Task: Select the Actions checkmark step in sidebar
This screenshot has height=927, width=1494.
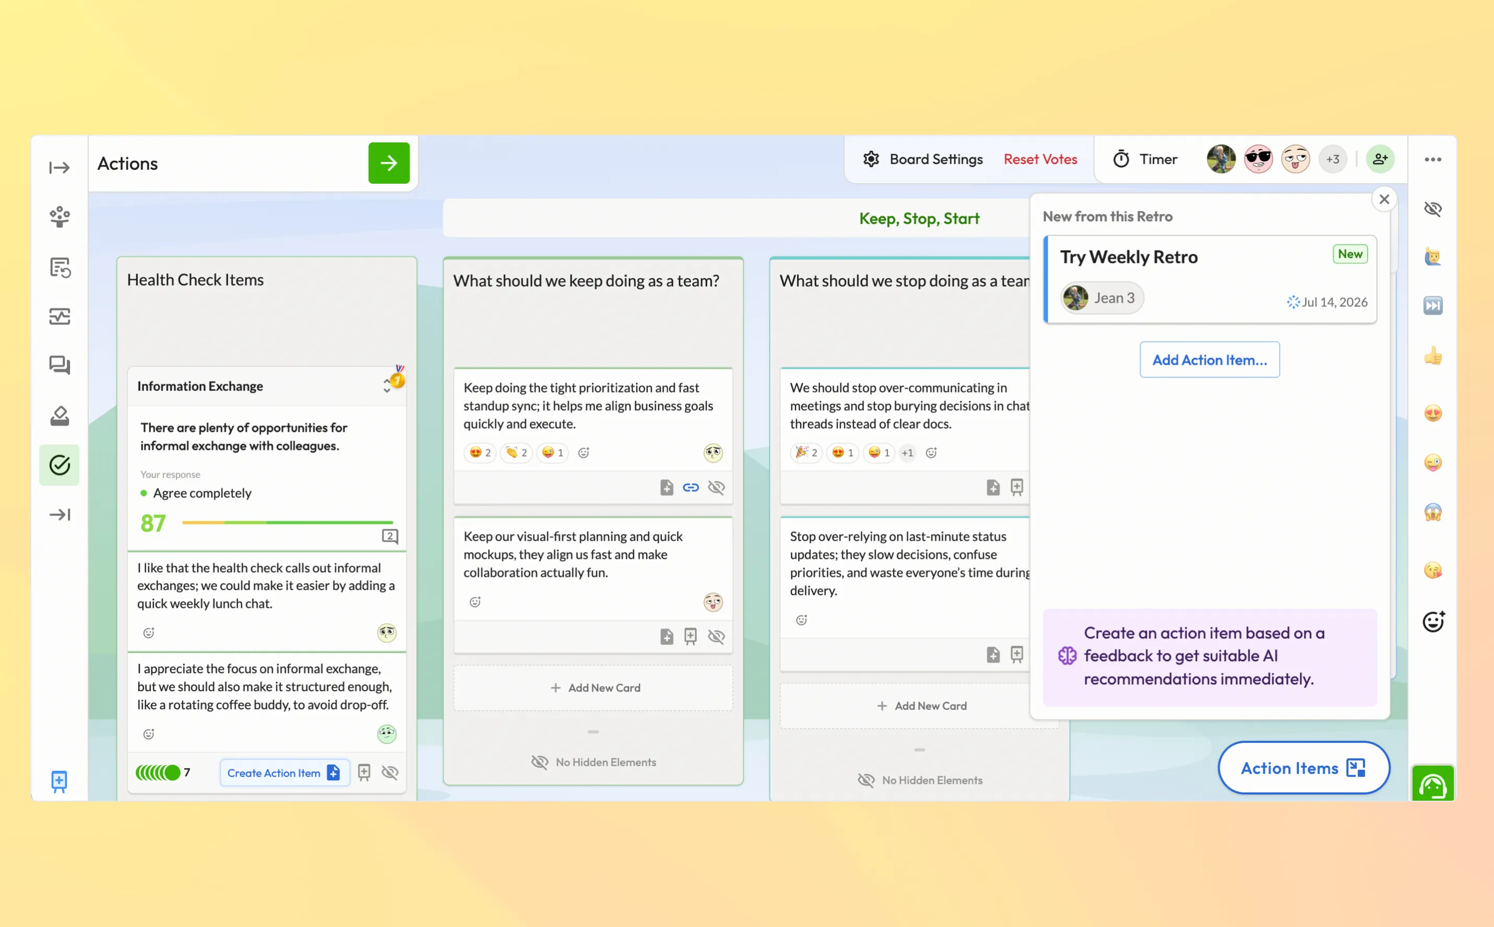Action: click(x=60, y=466)
